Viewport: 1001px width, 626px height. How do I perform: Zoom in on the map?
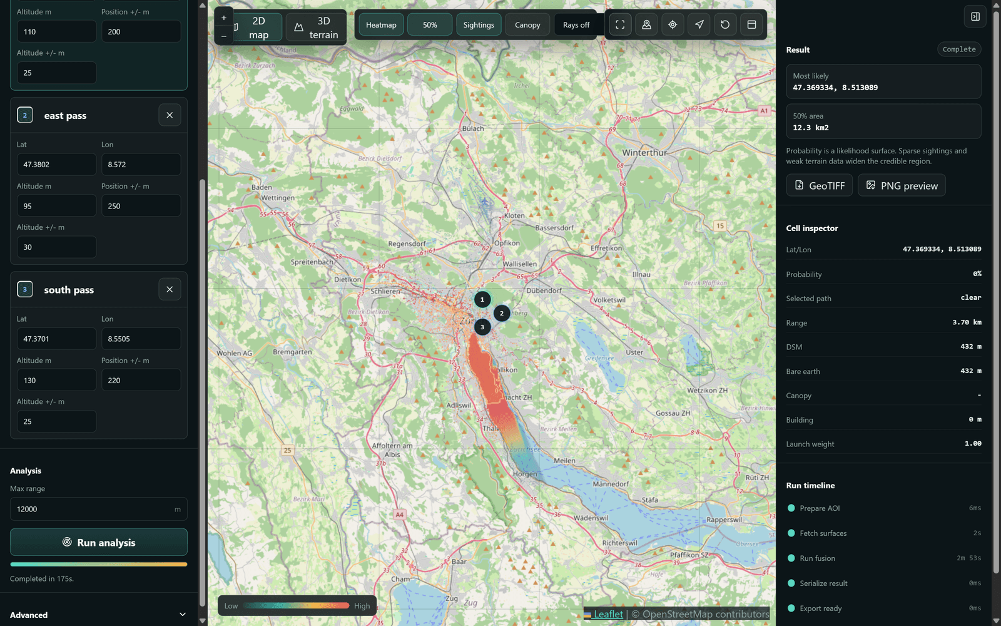click(223, 18)
